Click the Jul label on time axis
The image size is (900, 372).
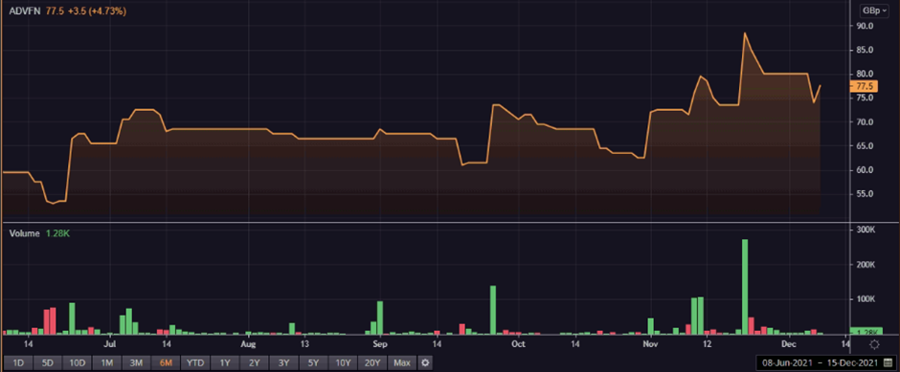tap(110, 344)
